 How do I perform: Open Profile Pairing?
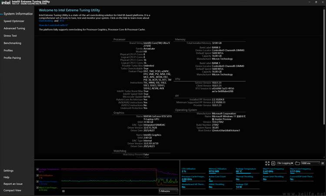pos(12,58)
